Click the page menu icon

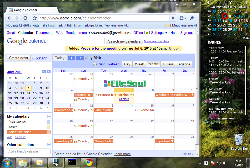coord(183,18)
